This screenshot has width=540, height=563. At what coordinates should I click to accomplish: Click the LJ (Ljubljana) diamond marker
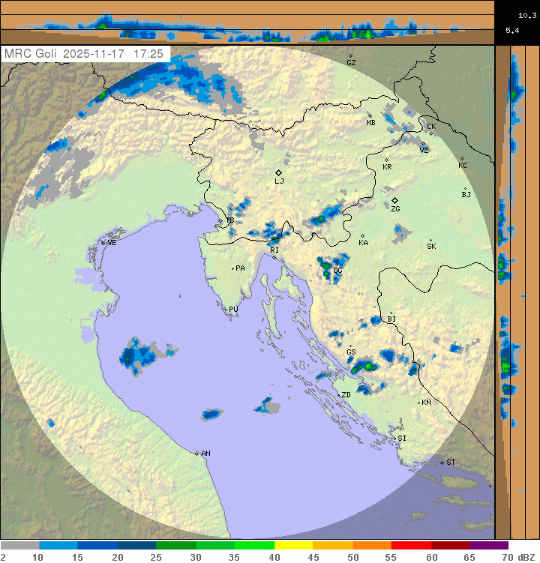click(279, 172)
